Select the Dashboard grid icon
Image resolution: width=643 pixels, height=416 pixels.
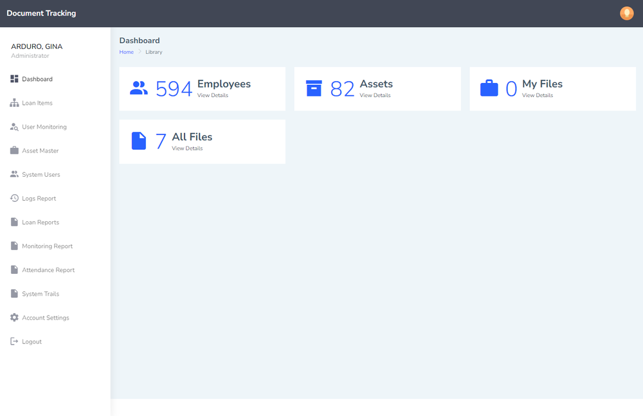[x=14, y=78]
